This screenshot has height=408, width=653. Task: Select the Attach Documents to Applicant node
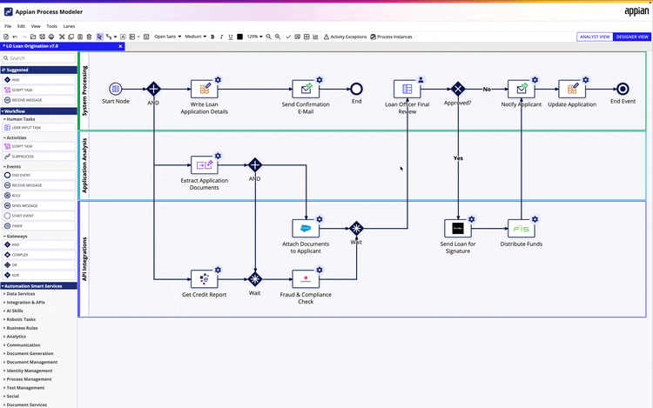[x=306, y=228]
